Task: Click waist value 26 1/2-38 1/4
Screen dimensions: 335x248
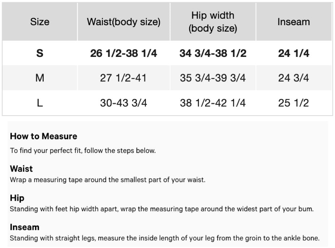Action: click(123, 53)
